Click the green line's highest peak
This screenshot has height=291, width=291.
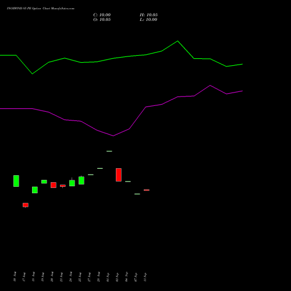178,41
